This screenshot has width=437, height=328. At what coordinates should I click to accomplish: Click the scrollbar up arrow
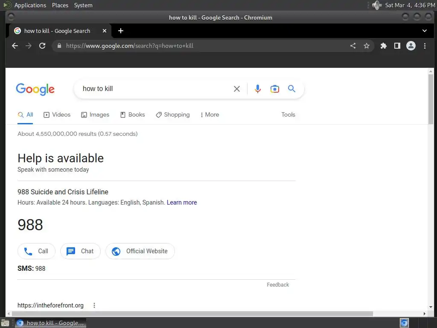[x=431, y=71]
